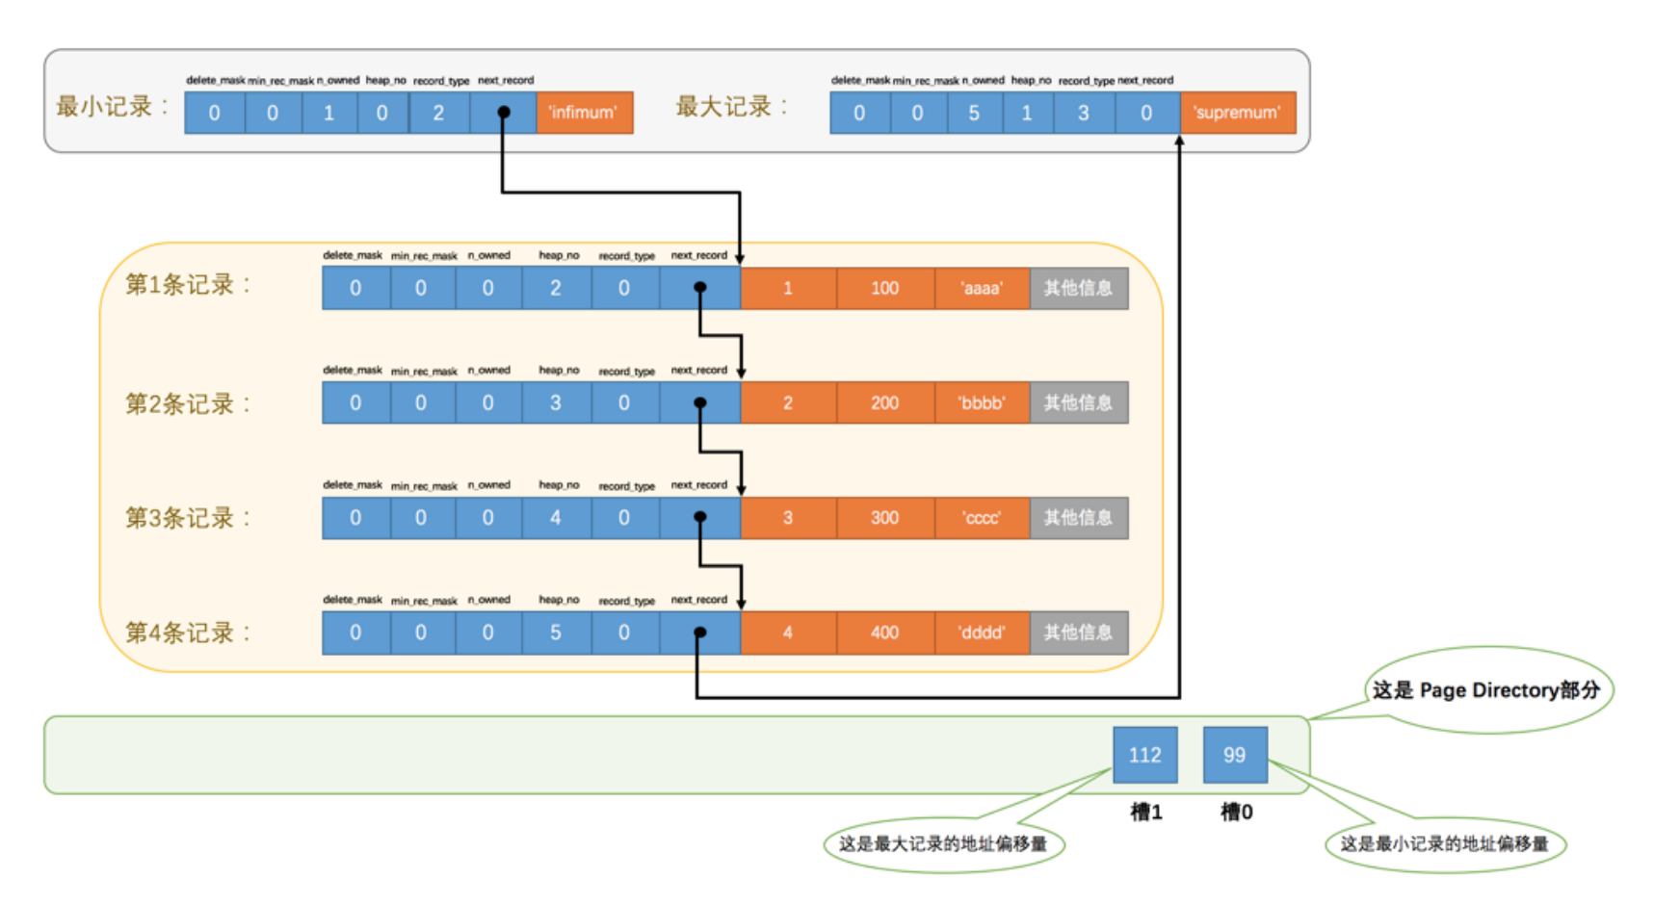Click the gray 其他信息 cell in record 1
This screenshot has width=1654, height=905.
click(1079, 288)
